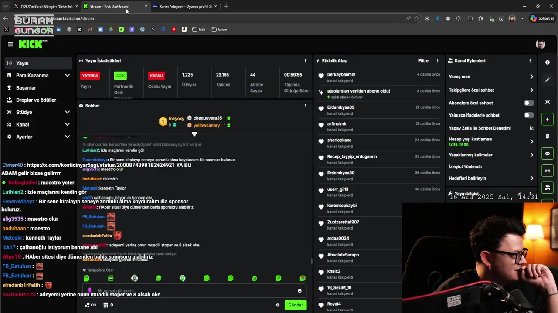Viewport: 558px width, 313px height.
Task: Click the info icon in right sidebar
Action: 548,63
